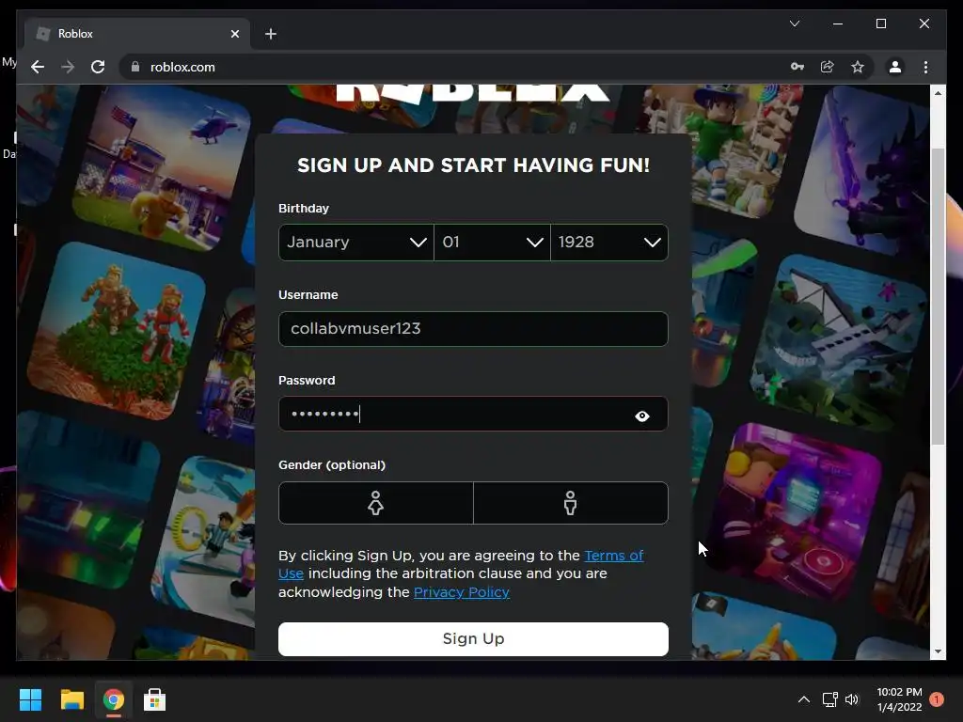Open the birthday day dropdown
The width and height of the screenshot is (963, 722).
coord(492,242)
